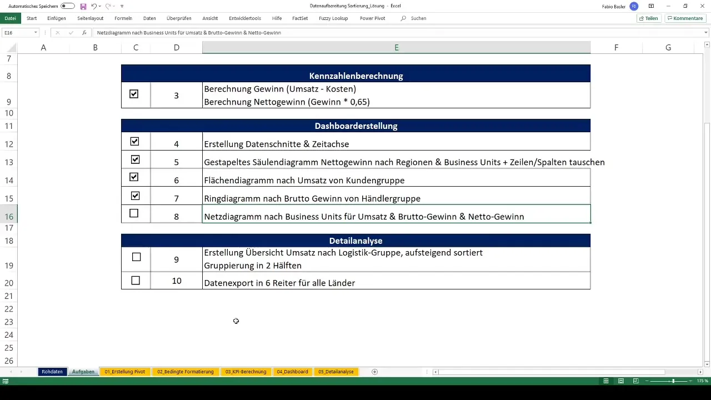Open the Formeln ribbon tab
The image size is (711, 400).
pyautogui.click(x=123, y=18)
